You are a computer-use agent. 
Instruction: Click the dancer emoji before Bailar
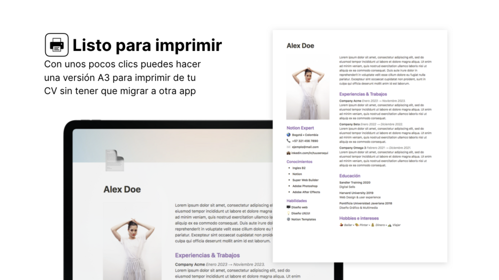click(x=341, y=225)
